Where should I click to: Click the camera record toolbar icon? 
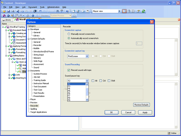[x=35, y=11]
